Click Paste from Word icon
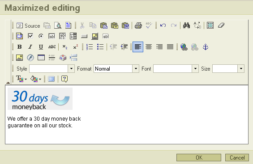 click(x=125, y=25)
